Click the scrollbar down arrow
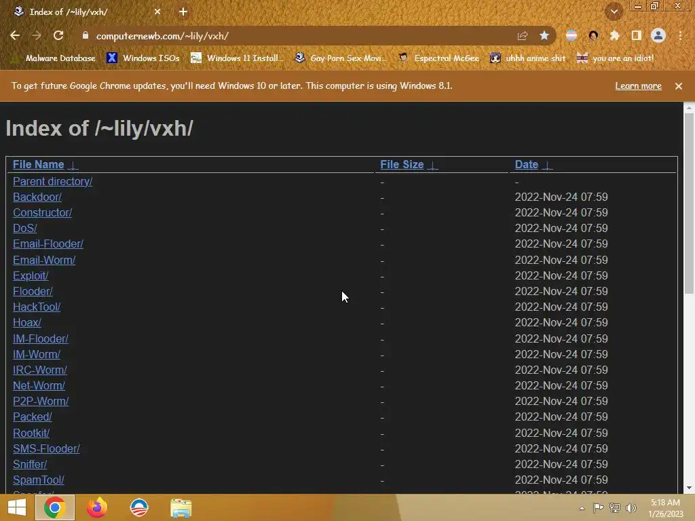Screen dimensions: 695x521 pyautogui.click(x=689, y=488)
